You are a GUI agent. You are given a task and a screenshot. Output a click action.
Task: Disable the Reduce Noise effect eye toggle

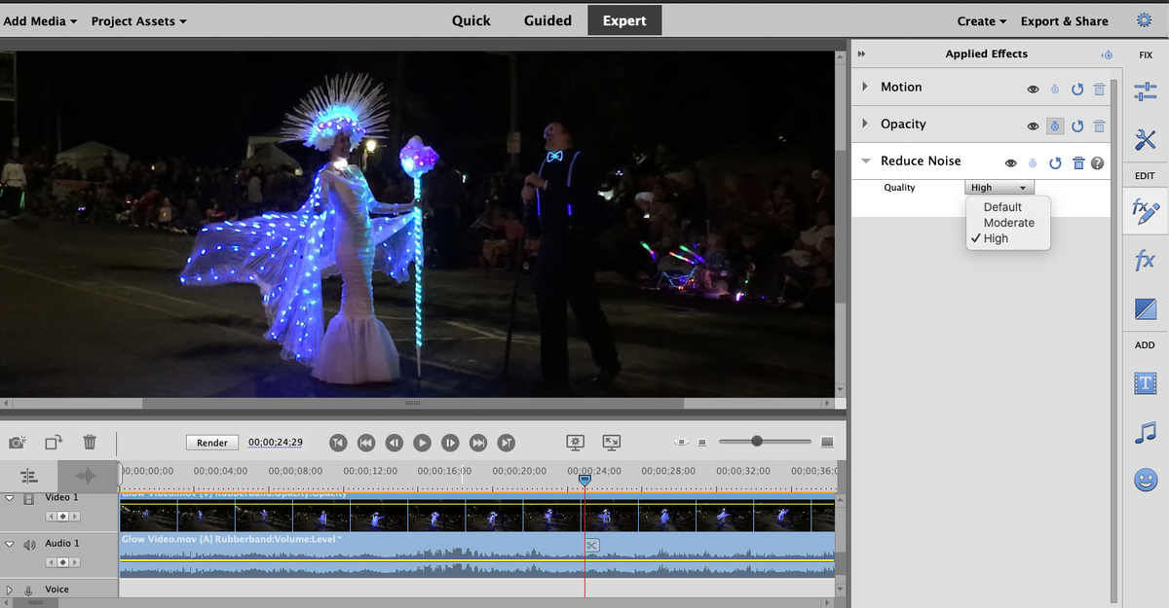coord(1012,161)
